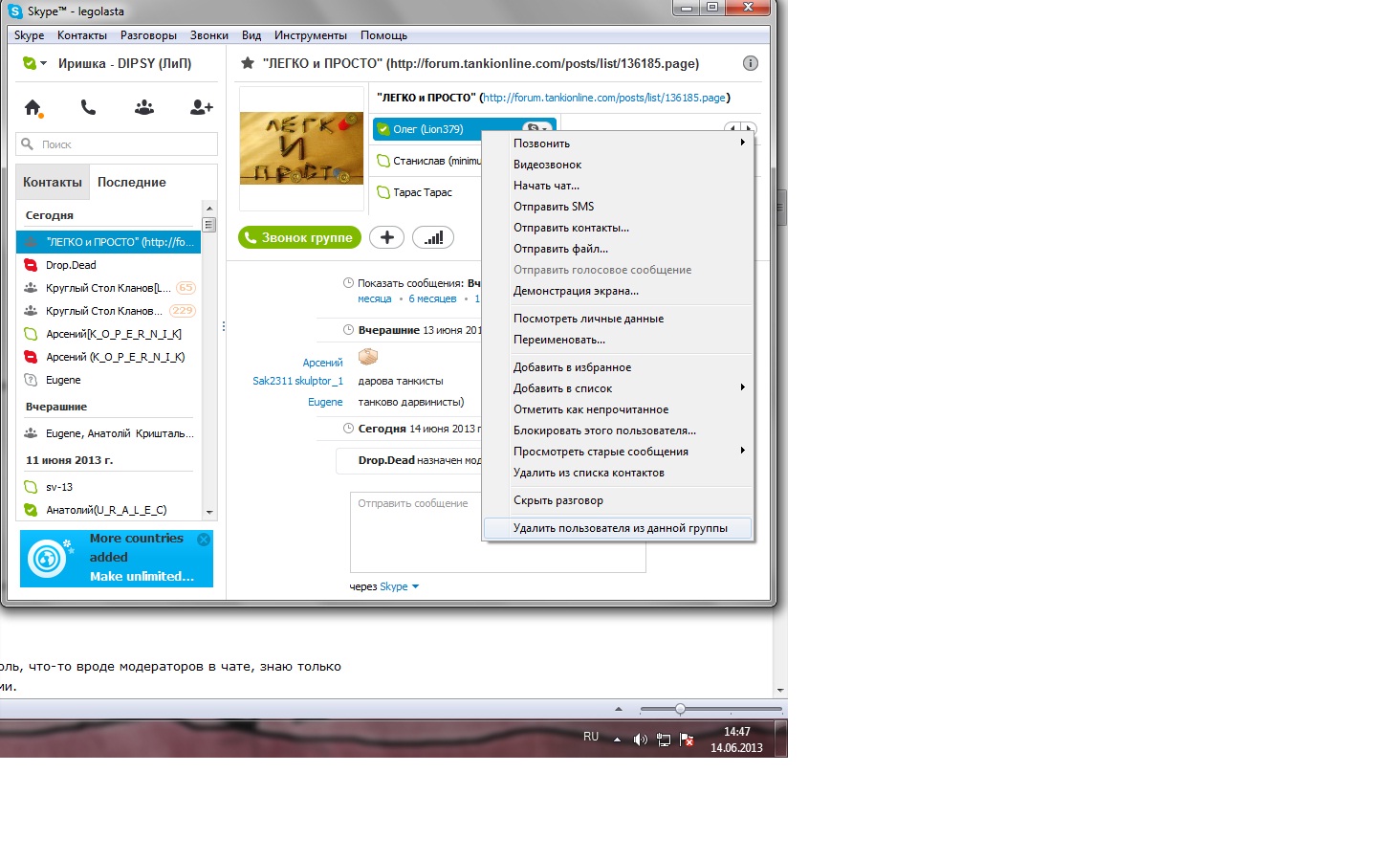Click the globe icon in promo banner
The width and height of the screenshot is (1377, 861).
47,559
